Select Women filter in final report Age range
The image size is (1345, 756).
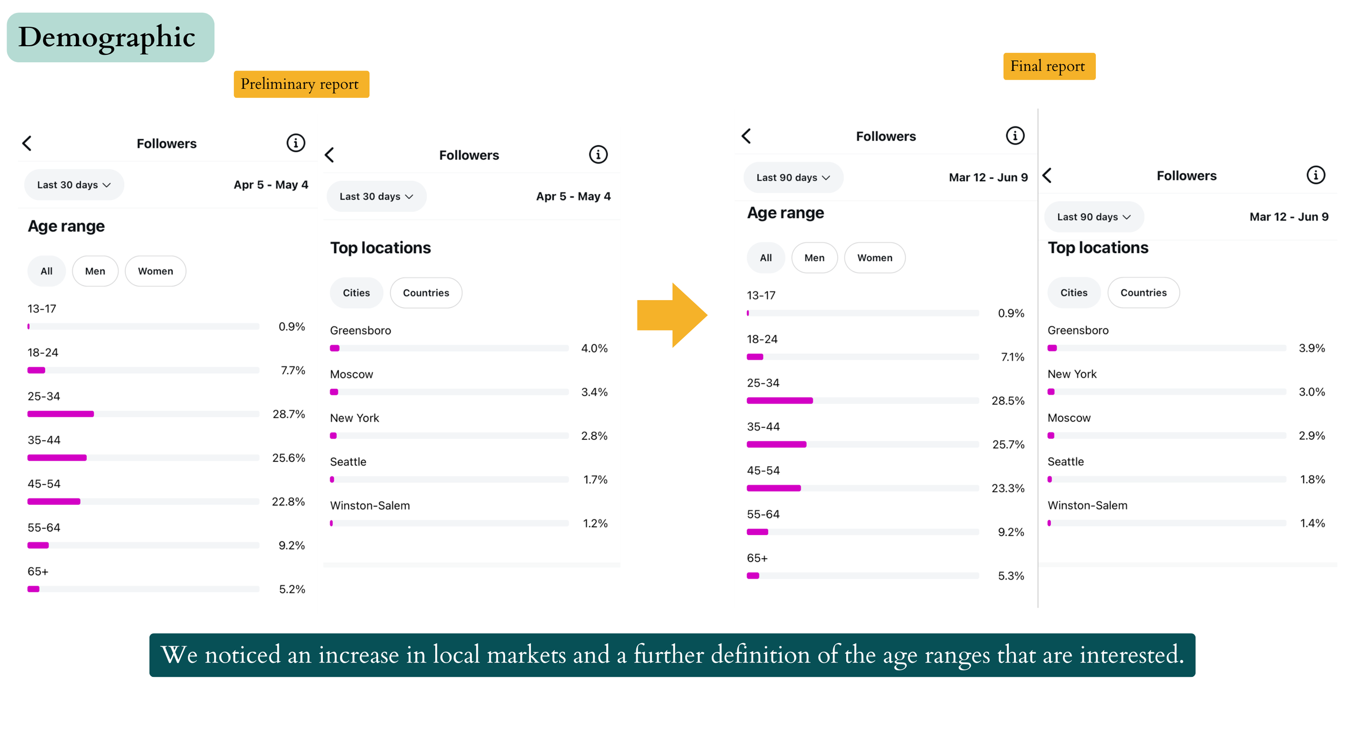pyautogui.click(x=874, y=258)
